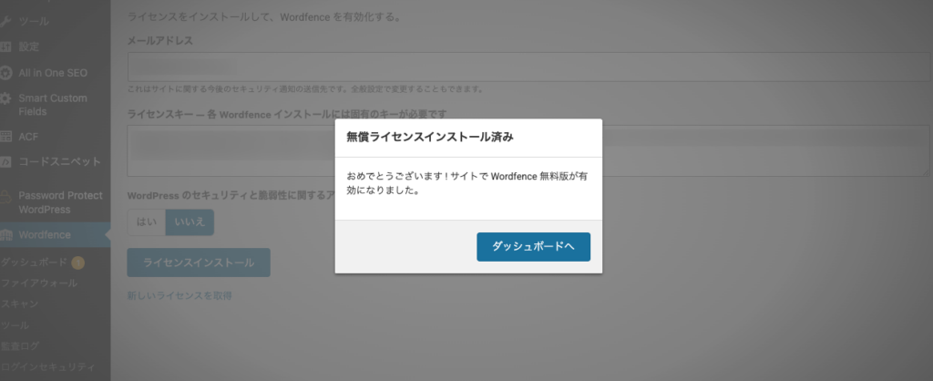Click the Password Protect lock icon
This screenshot has width=933, height=381.
point(5,197)
